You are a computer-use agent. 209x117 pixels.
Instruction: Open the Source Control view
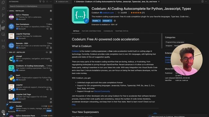click(x=3, y=15)
